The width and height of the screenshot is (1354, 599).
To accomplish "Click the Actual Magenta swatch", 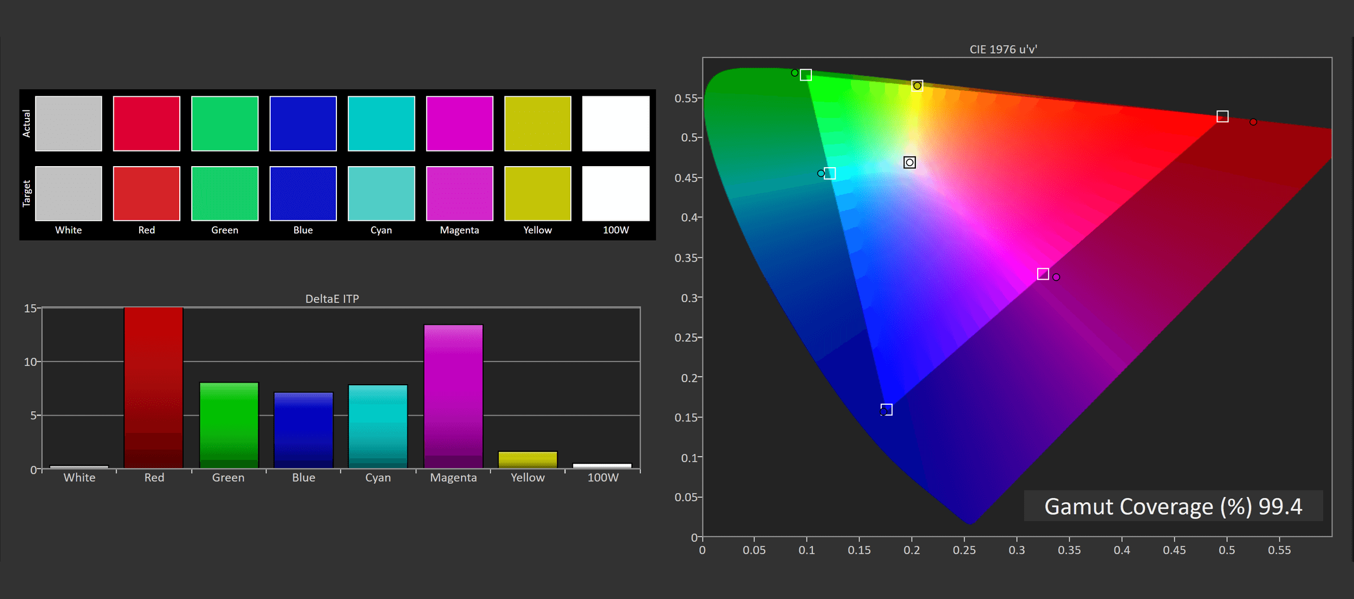I will [x=459, y=123].
